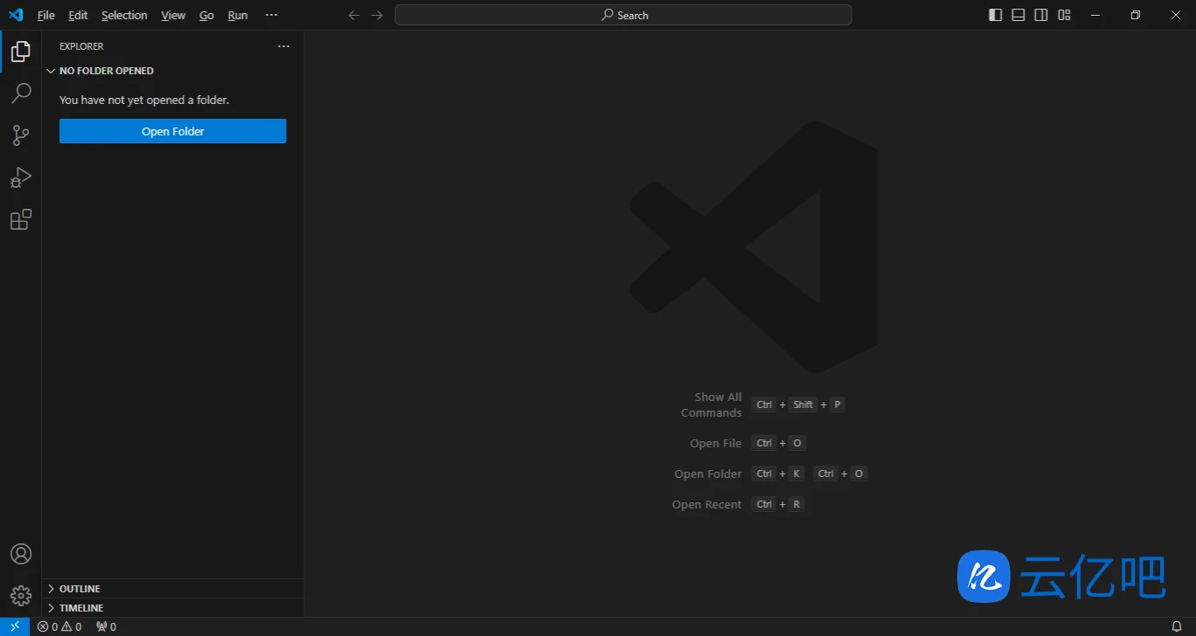Open Explorer Views and More Actions ellipsis
The width and height of the screenshot is (1196, 636).
[283, 46]
